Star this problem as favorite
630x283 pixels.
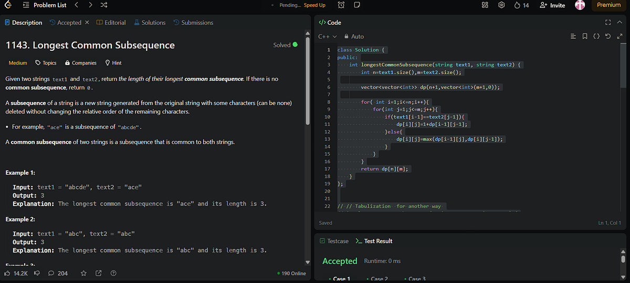coord(83,273)
